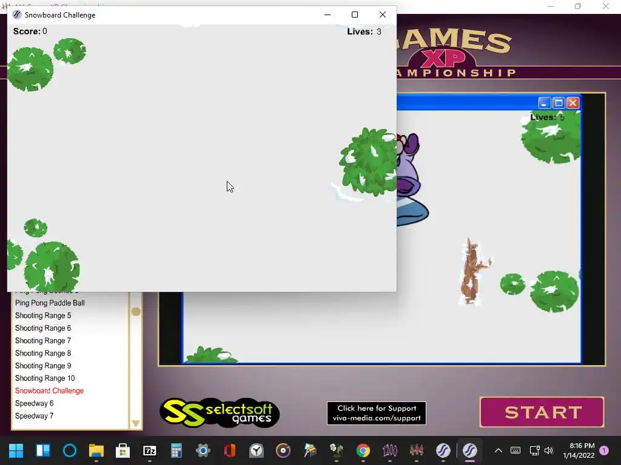Viewport: 621px width, 465px height.
Task: Select Shooting Range 10 in game list
Action: [45, 378]
